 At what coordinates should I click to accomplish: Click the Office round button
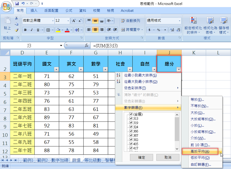point(7,5)
